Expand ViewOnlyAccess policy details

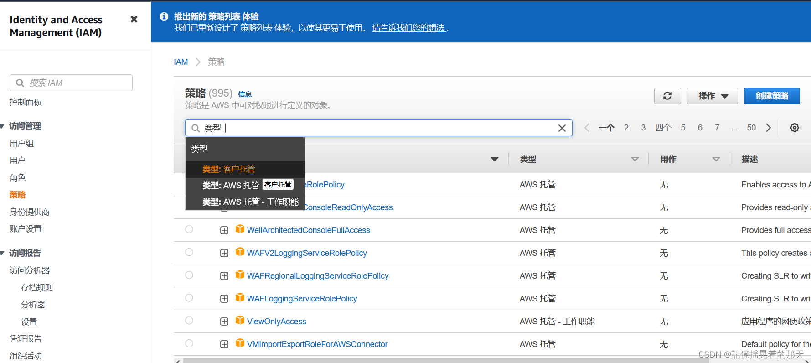224,322
